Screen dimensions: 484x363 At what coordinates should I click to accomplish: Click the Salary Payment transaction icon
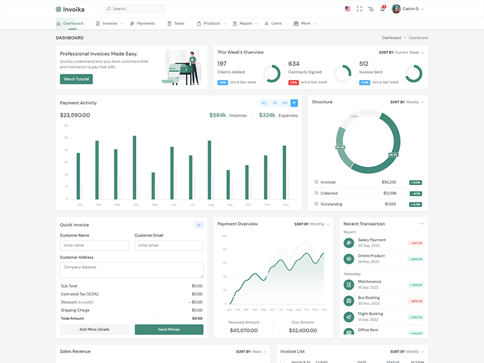[348, 243]
